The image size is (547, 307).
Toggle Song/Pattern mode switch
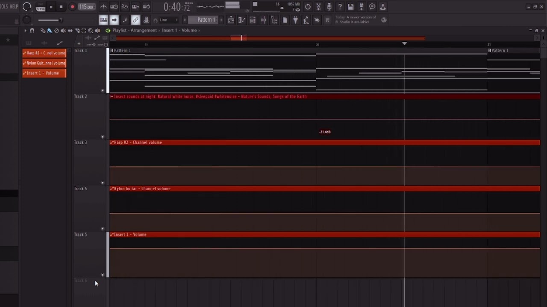pyautogui.click(x=41, y=7)
